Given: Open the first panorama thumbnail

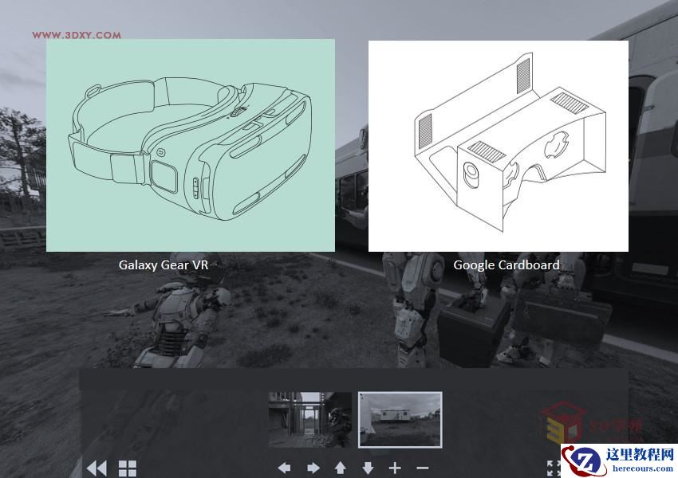Looking at the screenshot, I should pyautogui.click(x=309, y=419).
